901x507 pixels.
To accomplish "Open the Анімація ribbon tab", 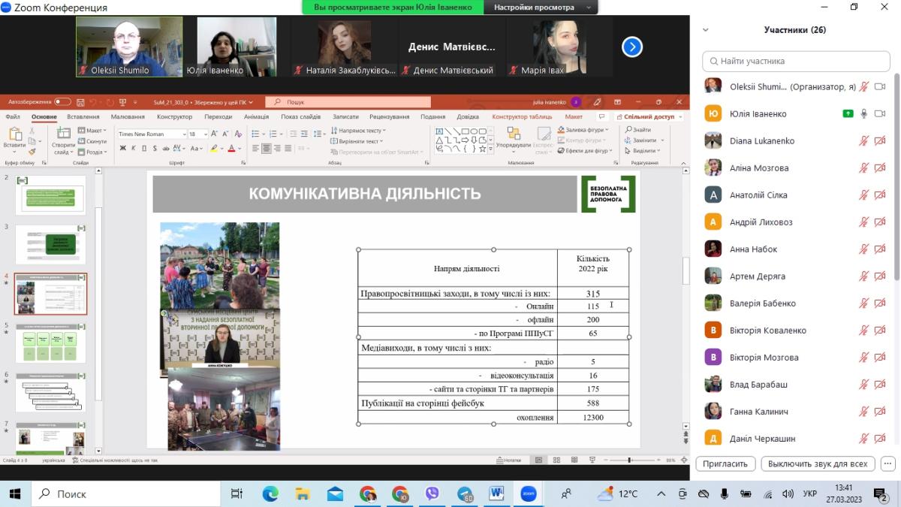I will pyautogui.click(x=256, y=116).
